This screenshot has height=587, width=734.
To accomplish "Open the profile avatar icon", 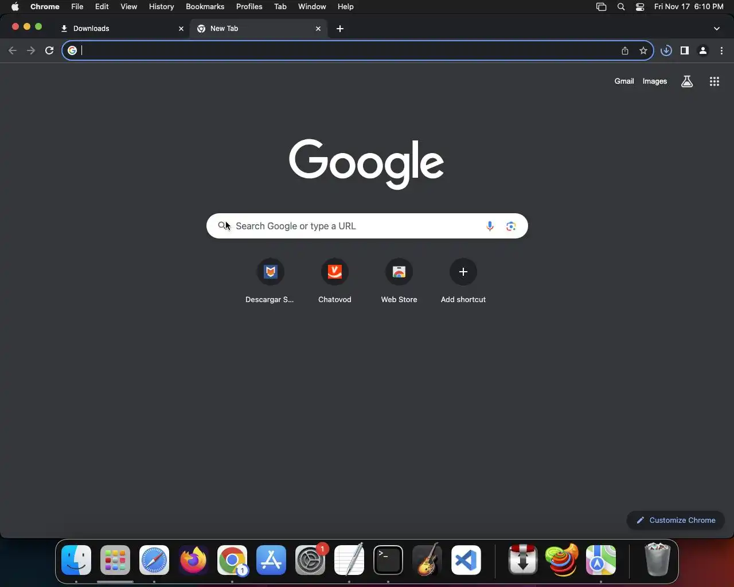I will point(703,50).
